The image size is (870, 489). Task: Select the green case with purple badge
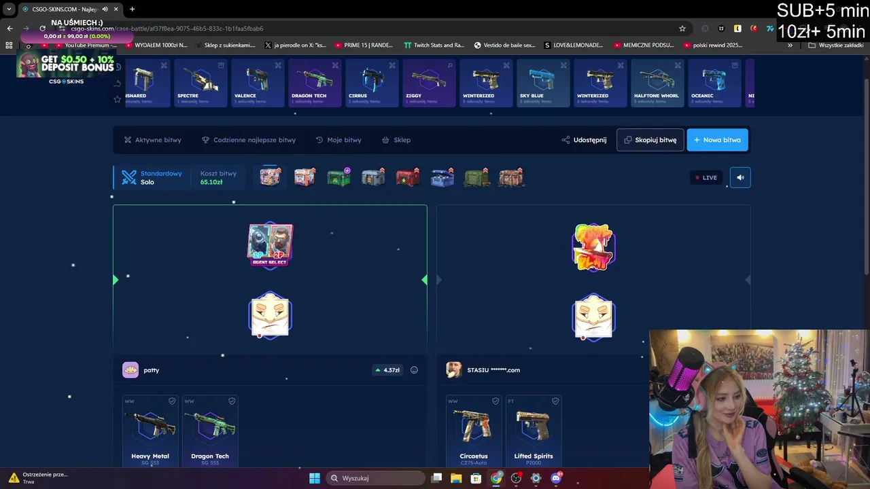338,177
